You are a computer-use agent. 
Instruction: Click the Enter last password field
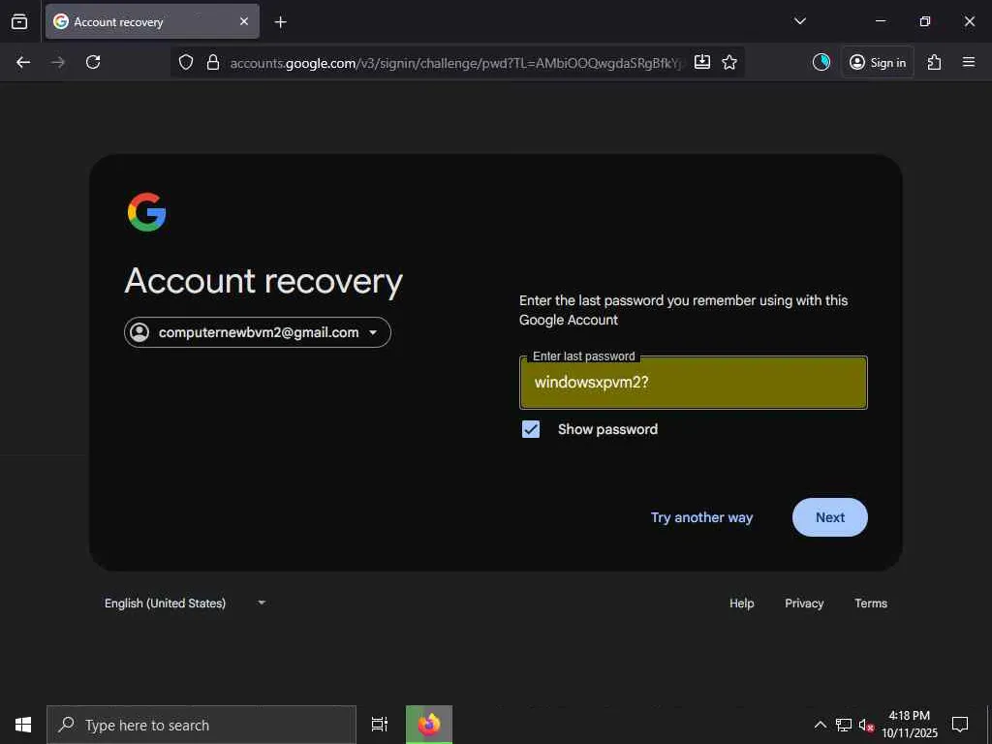(x=694, y=382)
